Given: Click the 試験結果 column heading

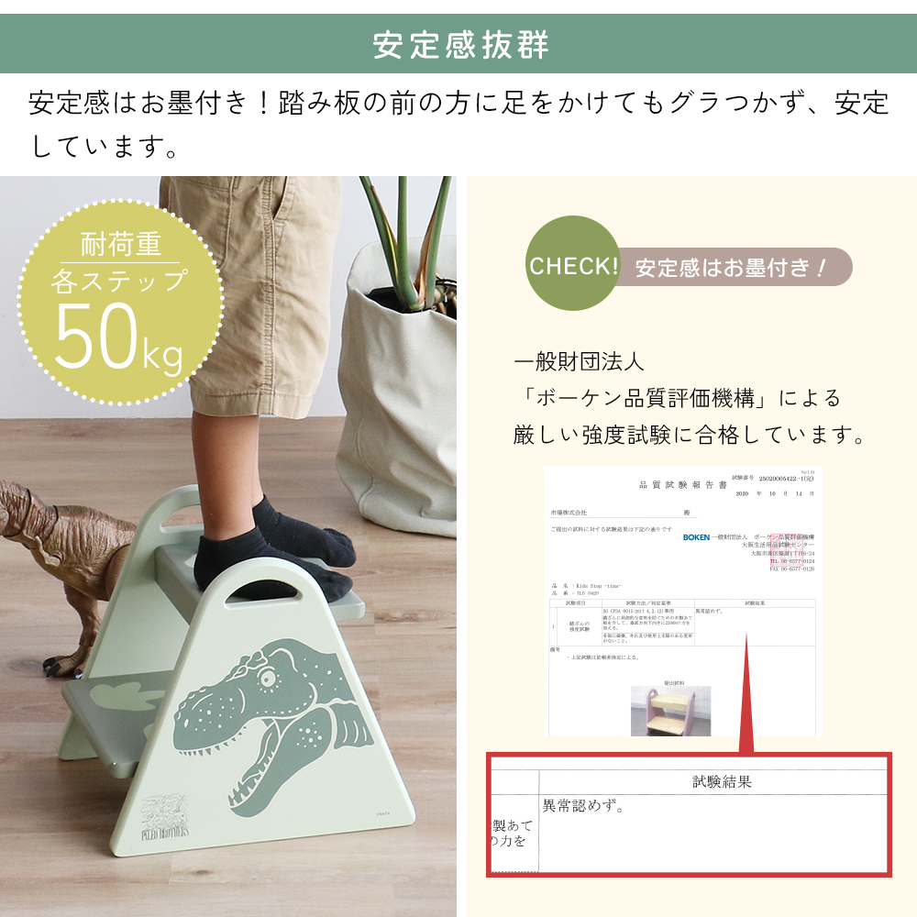Looking at the screenshot, I should tap(722, 782).
